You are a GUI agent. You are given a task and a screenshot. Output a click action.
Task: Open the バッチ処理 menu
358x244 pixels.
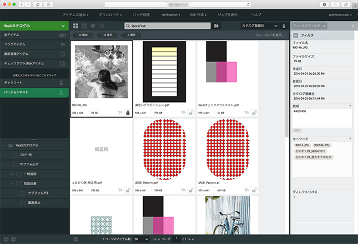(141, 15)
